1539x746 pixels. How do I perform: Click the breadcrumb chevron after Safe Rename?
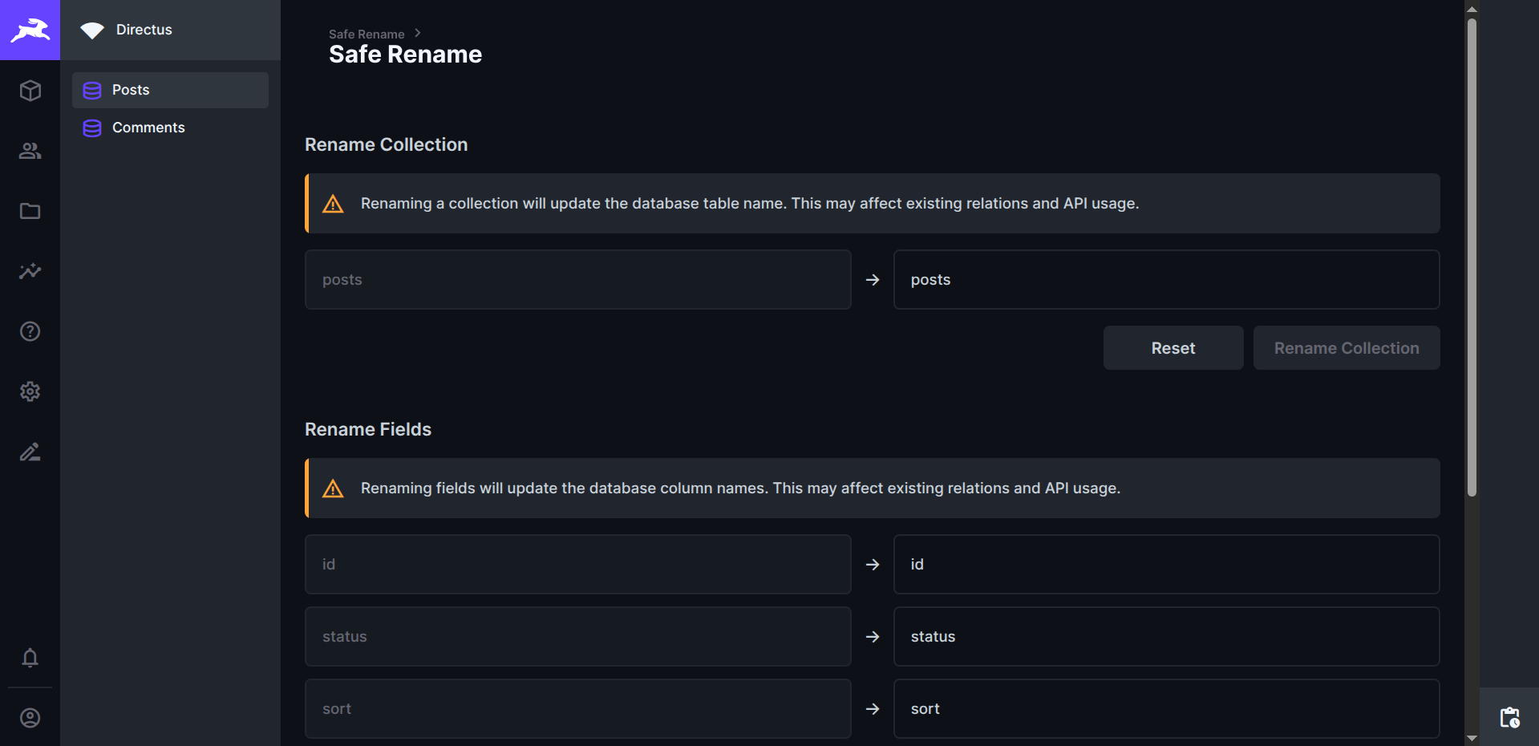pos(418,33)
